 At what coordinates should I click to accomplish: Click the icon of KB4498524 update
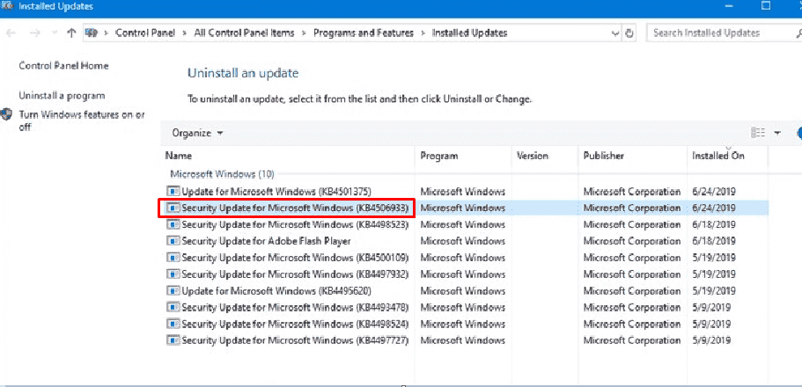click(174, 324)
